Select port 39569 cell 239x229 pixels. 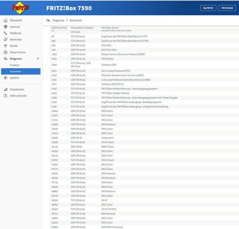pyautogui.click(x=55, y=142)
